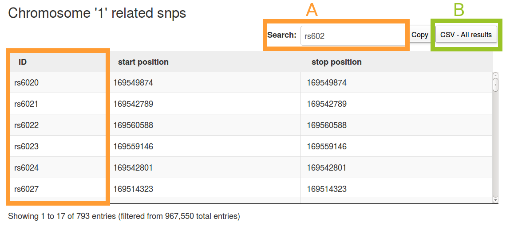This screenshot has height=226, width=506.
Task: Click scrollbar up arrow
Action: (496, 75)
